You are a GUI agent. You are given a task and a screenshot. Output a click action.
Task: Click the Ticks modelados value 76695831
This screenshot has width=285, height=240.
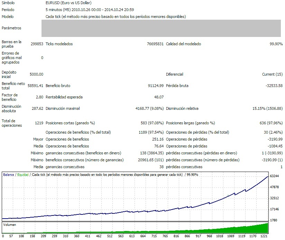[x=155, y=44]
